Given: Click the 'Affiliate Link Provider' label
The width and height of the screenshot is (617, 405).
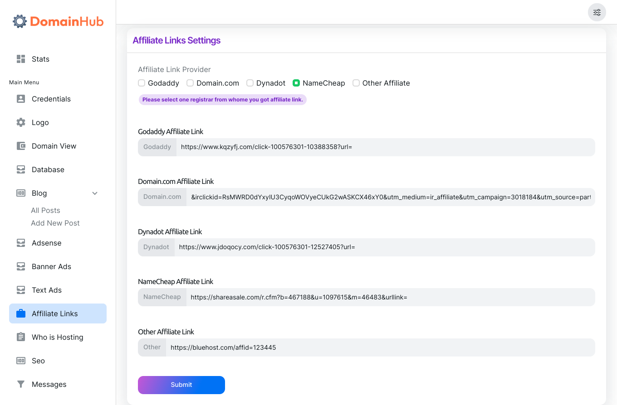Looking at the screenshot, I should click(174, 69).
